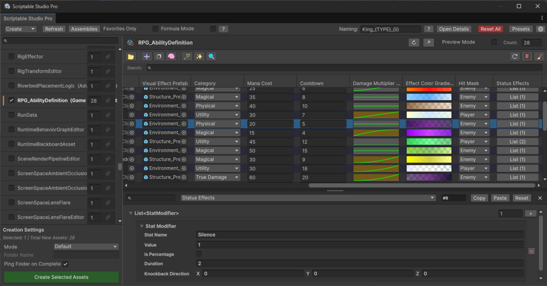Collapse the Stat Modifier section
This screenshot has width=547, height=286.
tap(141, 226)
